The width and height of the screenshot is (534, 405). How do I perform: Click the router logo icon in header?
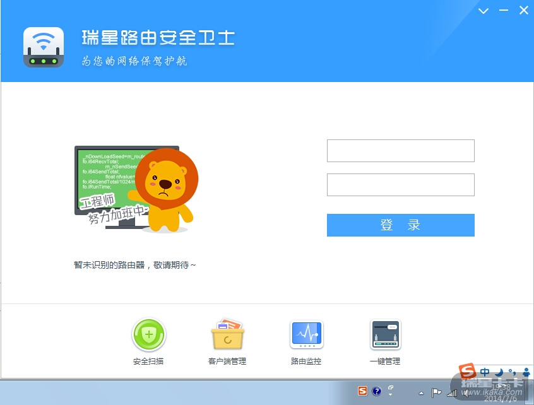[x=44, y=47]
